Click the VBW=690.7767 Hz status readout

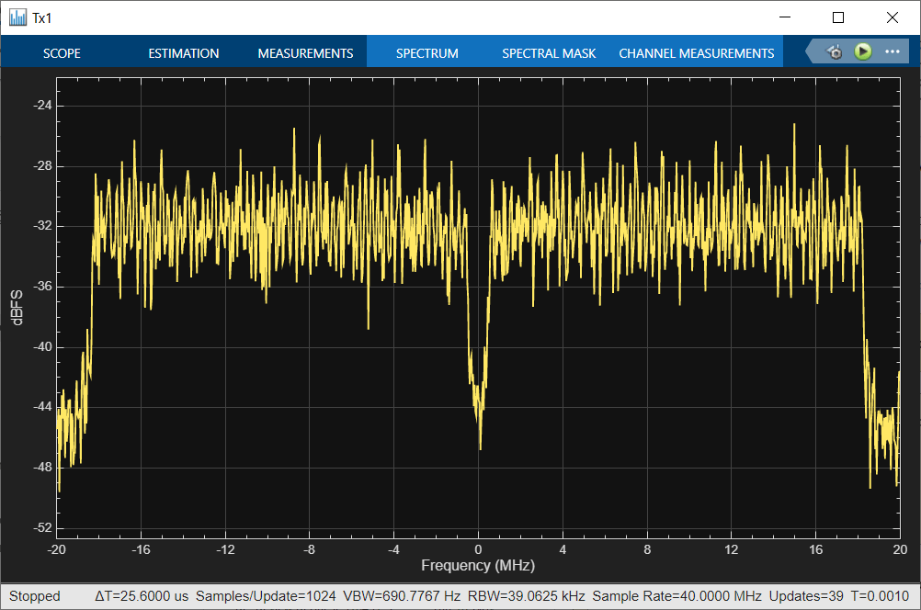click(x=402, y=596)
